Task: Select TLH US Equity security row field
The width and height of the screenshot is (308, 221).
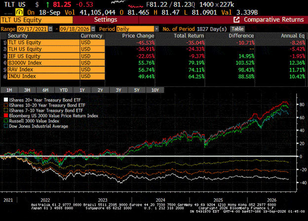Action: [x=43, y=49]
